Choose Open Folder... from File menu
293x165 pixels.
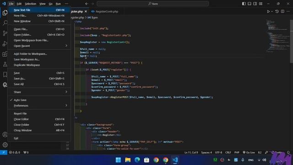tap(39, 35)
